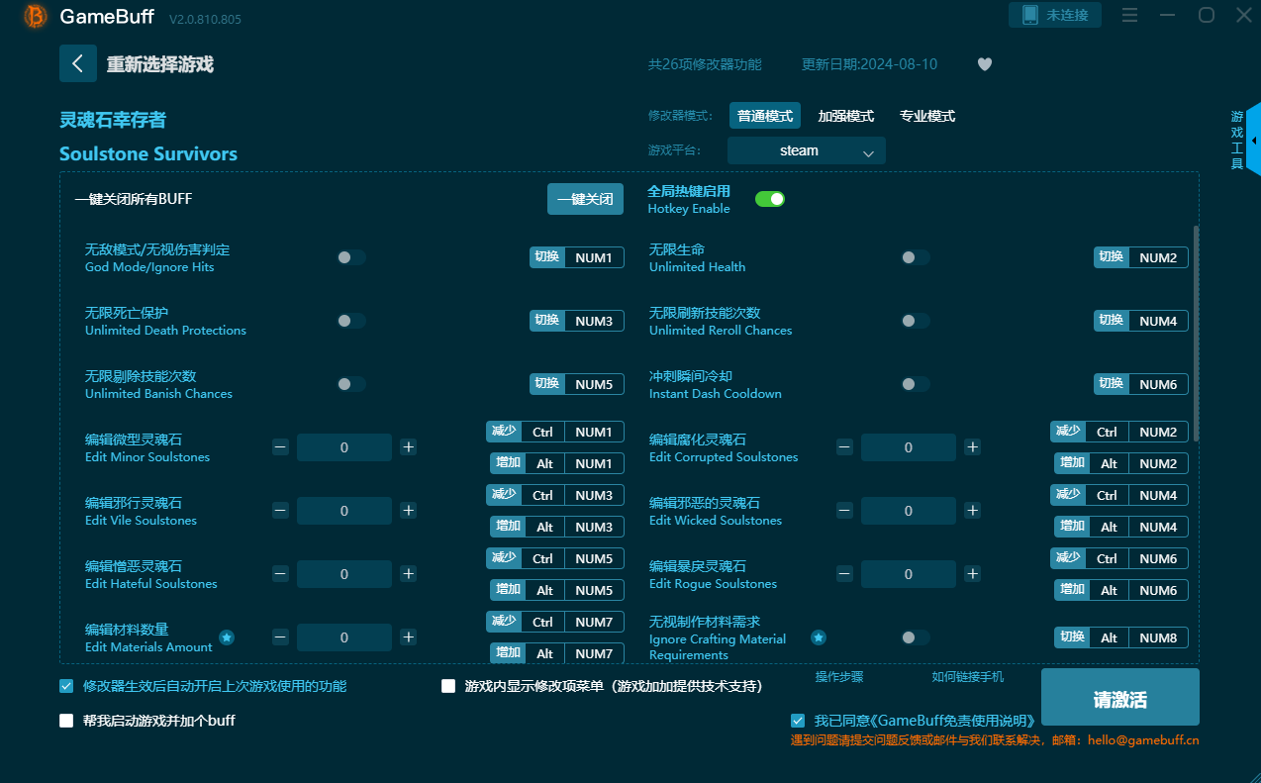The width and height of the screenshot is (1261, 783).
Task: Click Corrupted Soulstones value field
Action: pyautogui.click(x=909, y=447)
